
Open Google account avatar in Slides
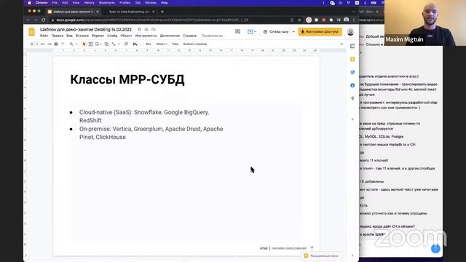(x=350, y=32)
